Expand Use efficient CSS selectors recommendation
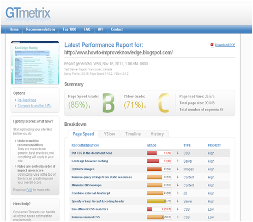 coord(90,209)
